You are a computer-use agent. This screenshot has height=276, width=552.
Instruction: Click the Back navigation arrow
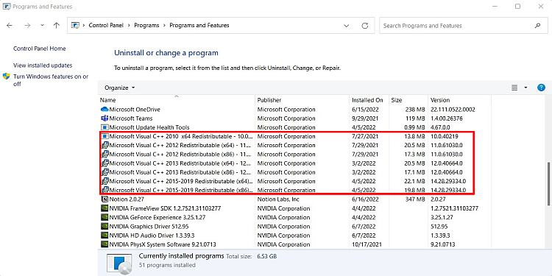10,25
